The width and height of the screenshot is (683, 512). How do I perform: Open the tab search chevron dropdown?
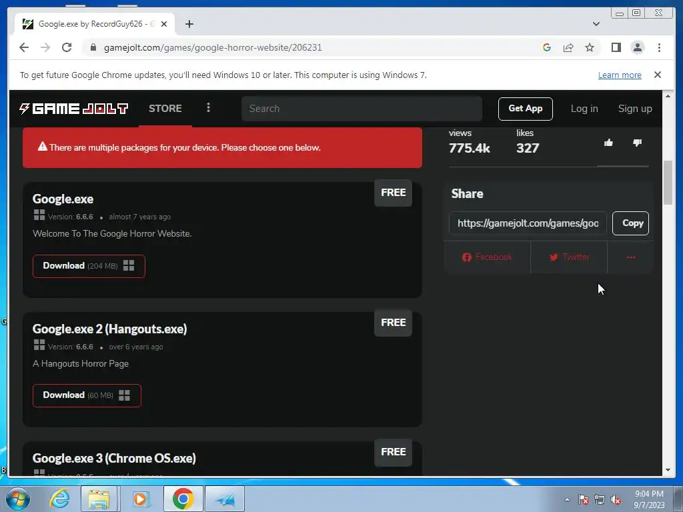coord(596,24)
